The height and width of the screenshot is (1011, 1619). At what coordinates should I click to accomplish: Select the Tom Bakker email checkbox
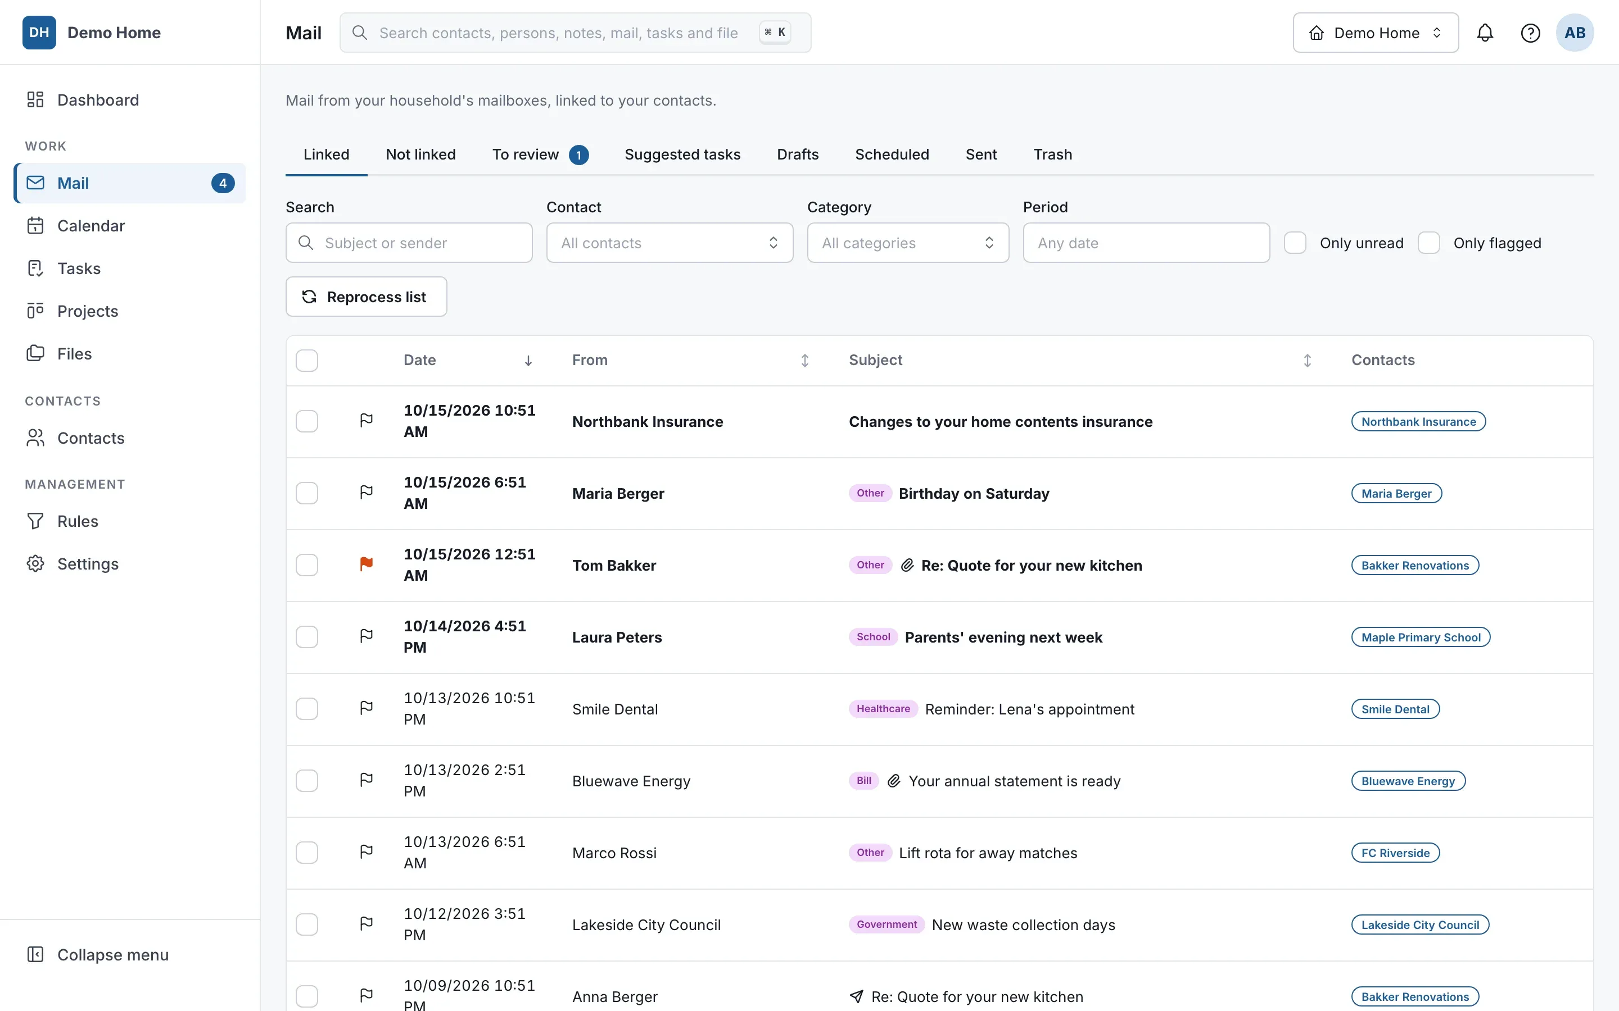(306, 565)
